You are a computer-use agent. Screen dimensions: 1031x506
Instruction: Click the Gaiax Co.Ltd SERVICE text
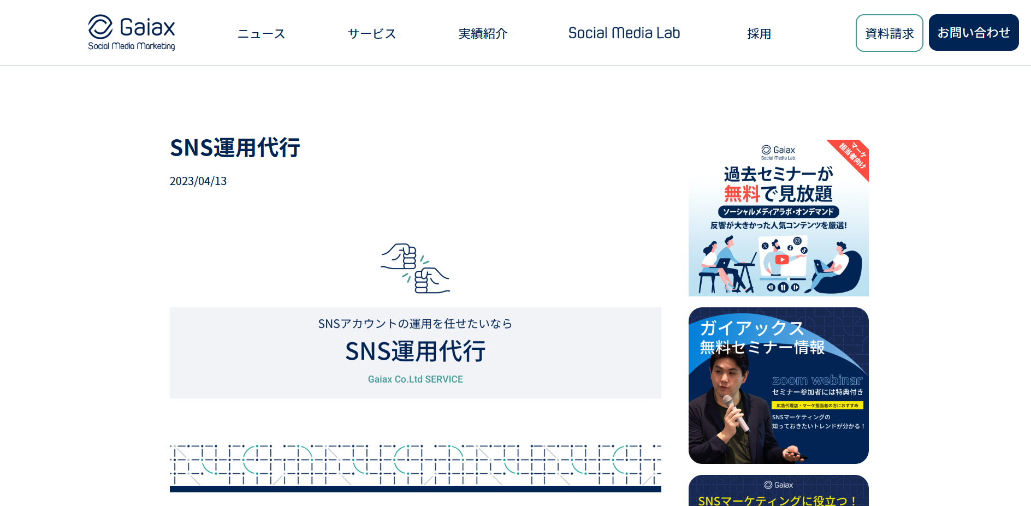coord(416,379)
